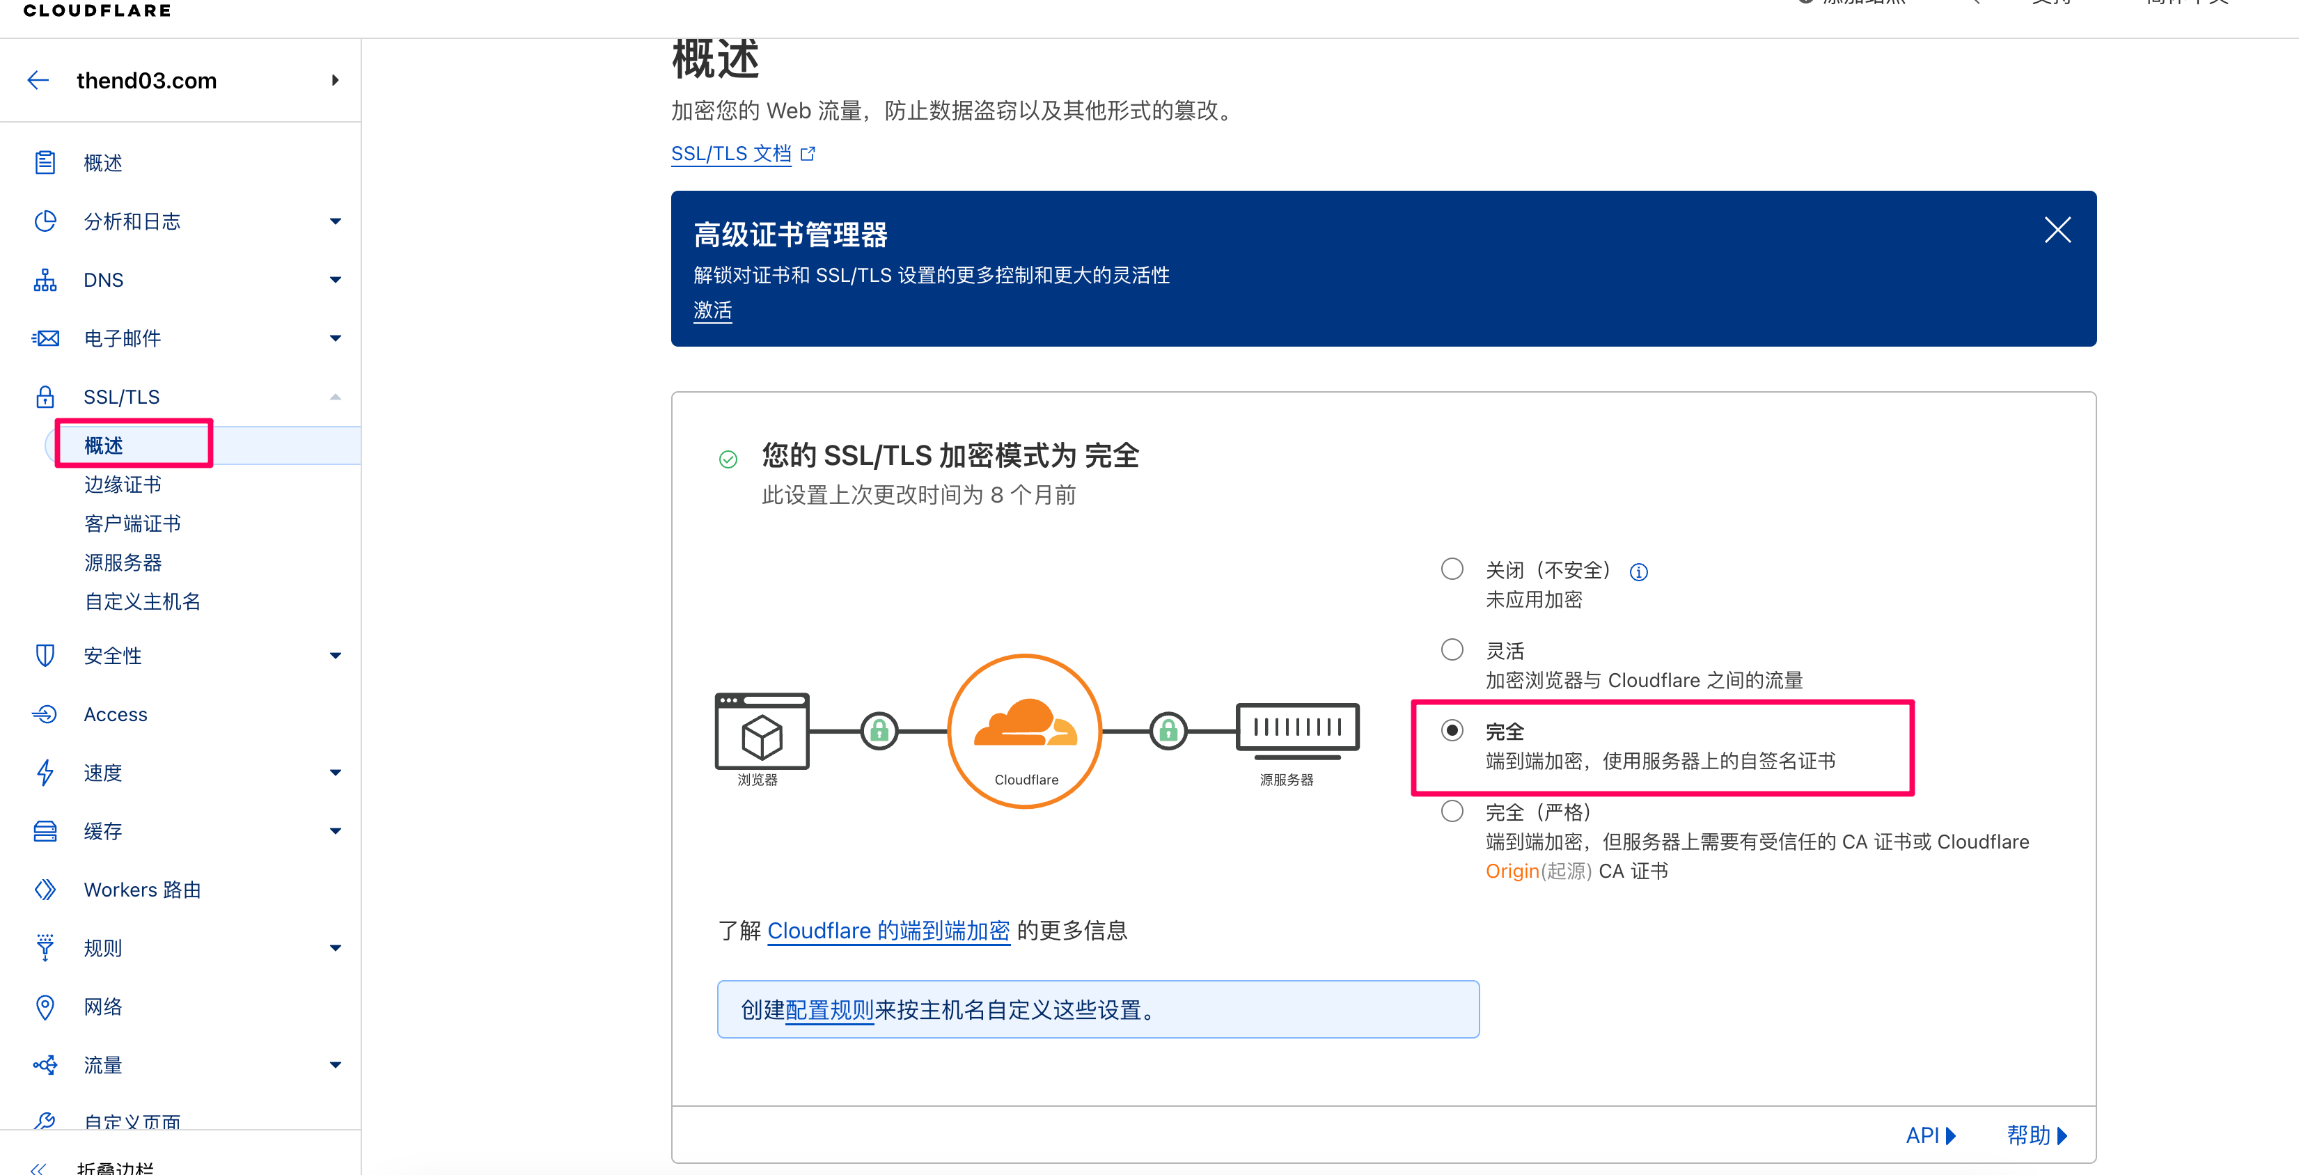2299x1175 pixels.
Task: Expand the 电子邮件 section arrow
Action: pos(335,338)
